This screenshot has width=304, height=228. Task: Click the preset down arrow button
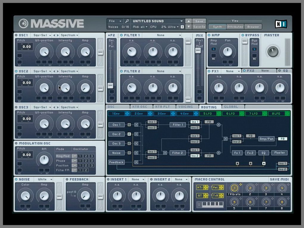coord(188,27)
